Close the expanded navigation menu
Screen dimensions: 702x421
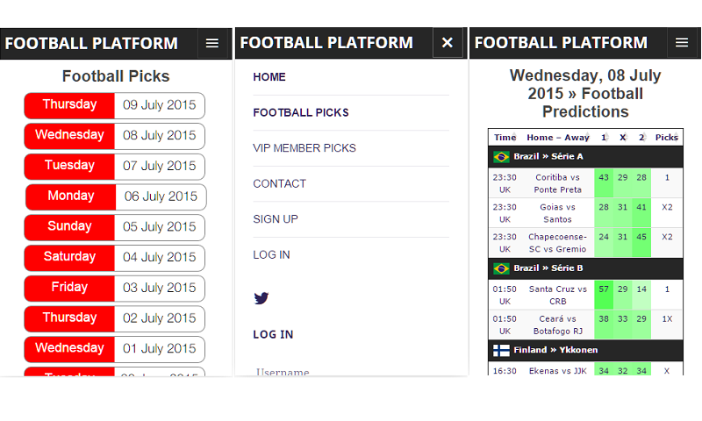click(448, 43)
